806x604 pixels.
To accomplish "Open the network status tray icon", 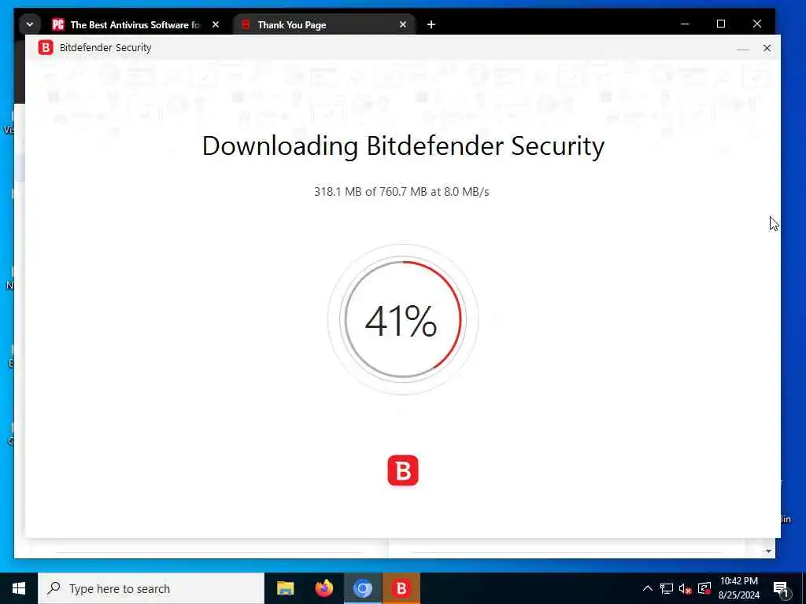I will pos(667,588).
